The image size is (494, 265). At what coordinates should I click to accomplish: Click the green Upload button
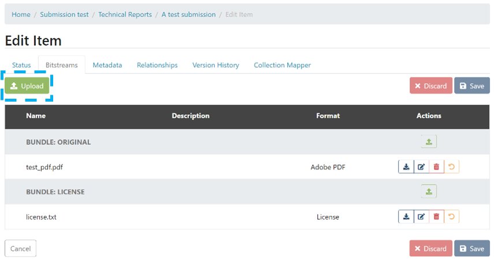(x=27, y=86)
